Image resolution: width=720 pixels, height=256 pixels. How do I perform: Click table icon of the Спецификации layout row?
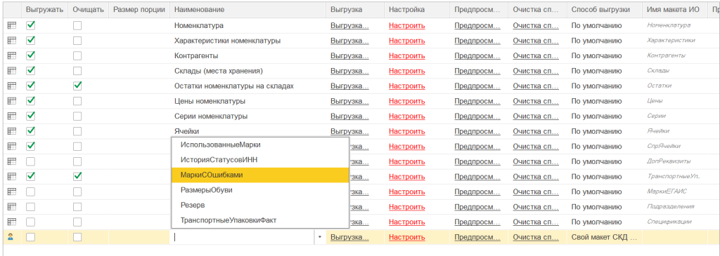coord(13,222)
